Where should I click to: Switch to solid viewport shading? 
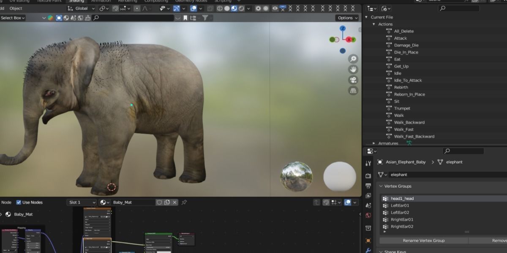click(x=227, y=8)
